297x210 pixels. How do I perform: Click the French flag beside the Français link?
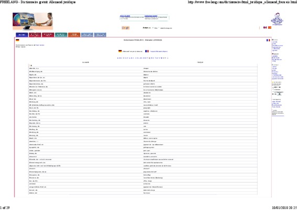pyautogui.click(x=147, y=51)
